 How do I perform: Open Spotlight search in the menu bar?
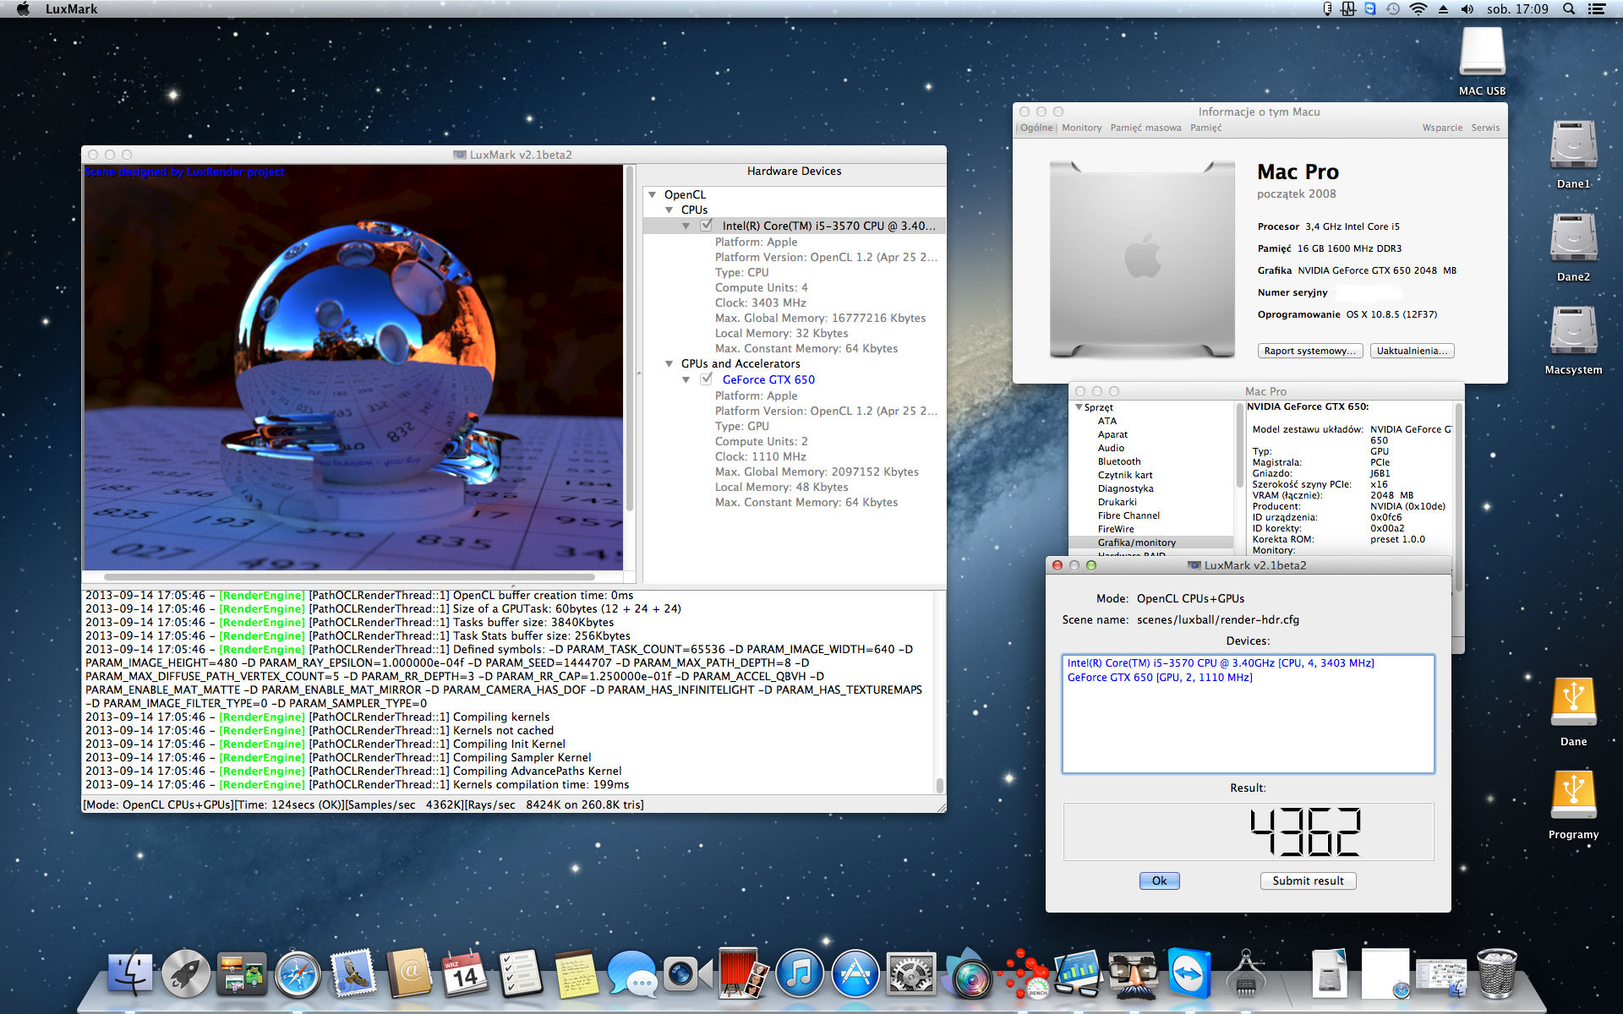click(1568, 8)
